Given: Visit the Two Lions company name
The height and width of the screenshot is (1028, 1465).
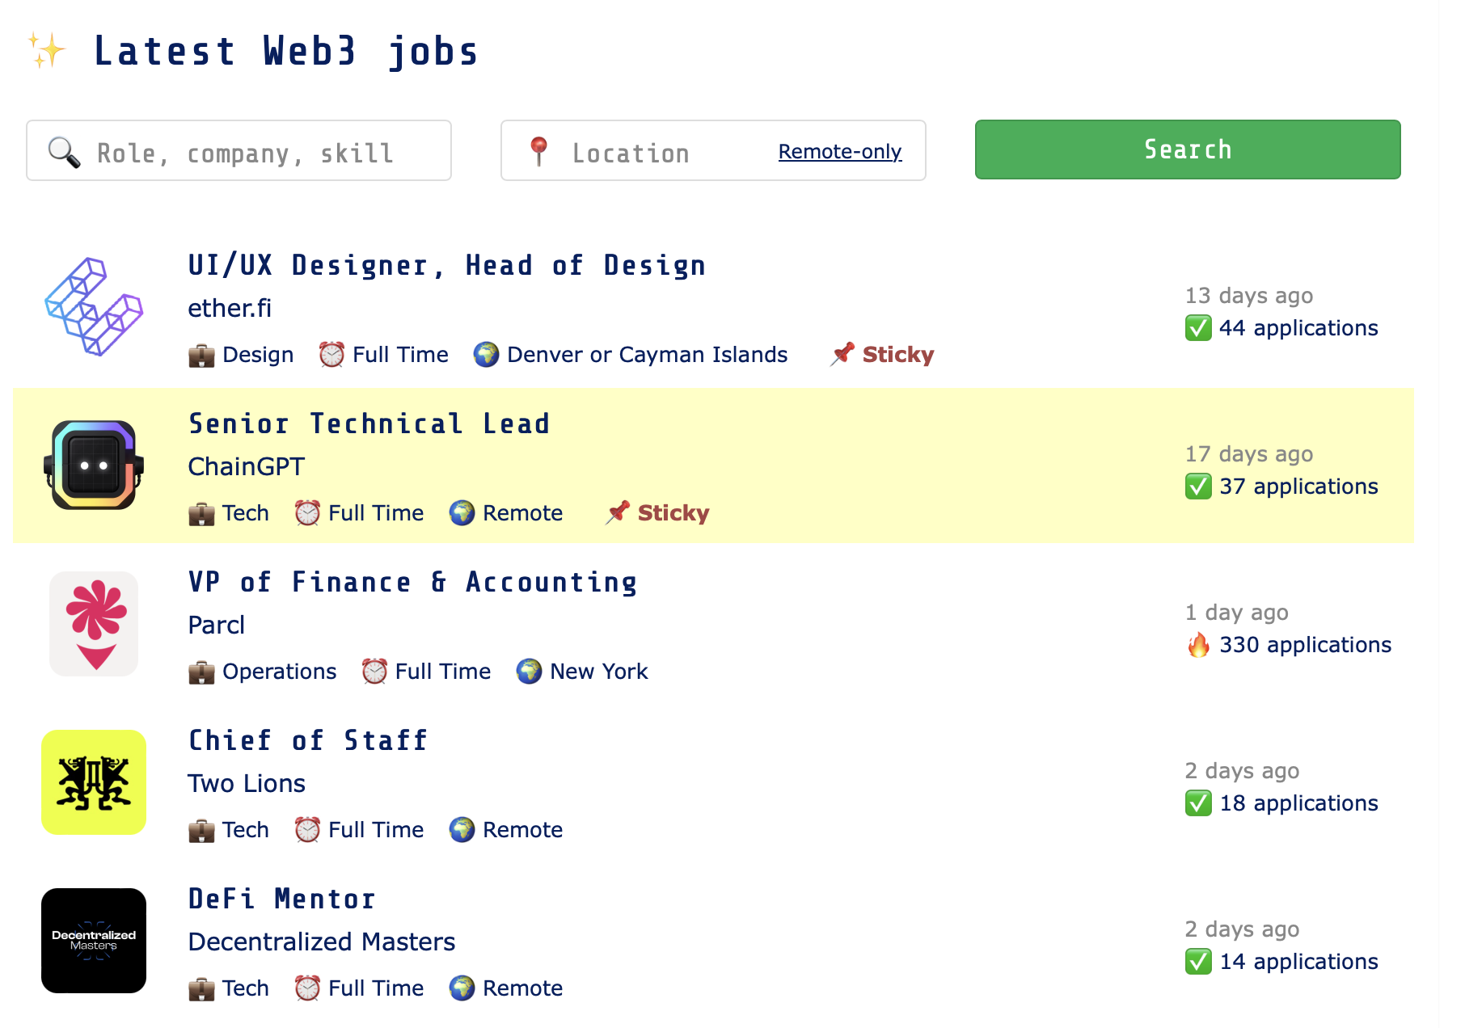Looking at the screenshot, I should click(247, 783).
